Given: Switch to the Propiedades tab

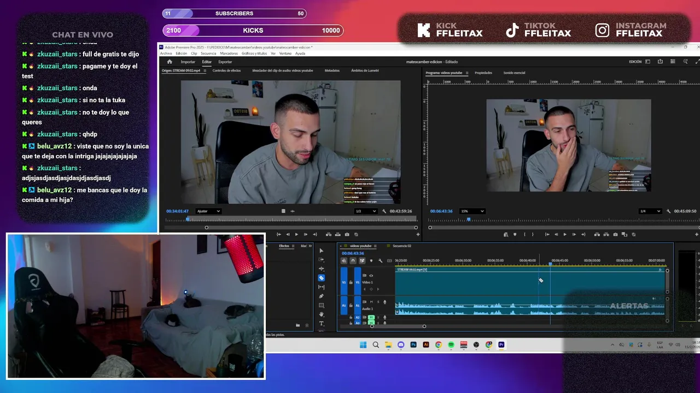Looking at the screenshot, I should point(483,73).
